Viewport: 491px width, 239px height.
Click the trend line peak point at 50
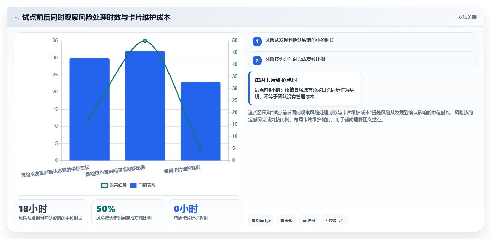pos(145,41)
